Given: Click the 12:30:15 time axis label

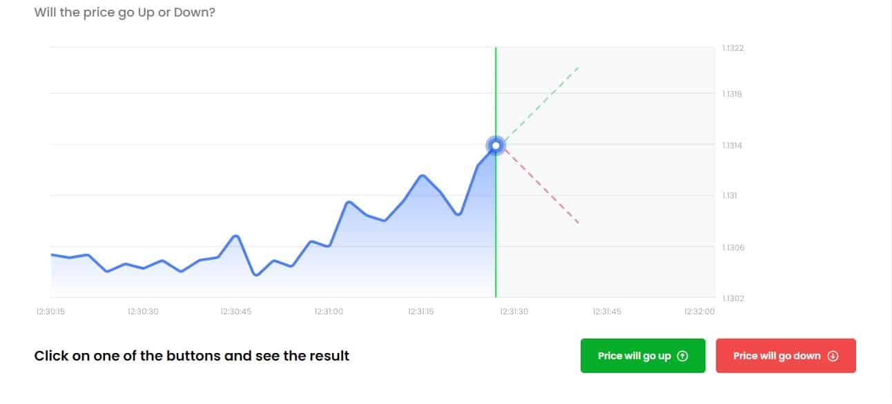Looking at the screenshot, I should [x=51, y=312].
